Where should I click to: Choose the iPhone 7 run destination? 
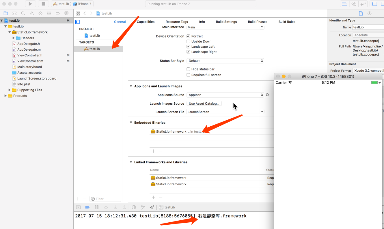(x=82, y=4)
